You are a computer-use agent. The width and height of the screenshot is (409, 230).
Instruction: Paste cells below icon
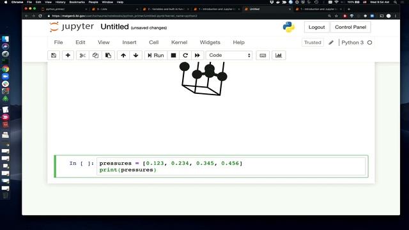click(x=108, y=56)
